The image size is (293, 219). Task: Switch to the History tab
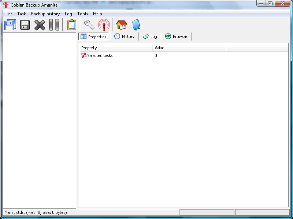(x=125, y=36)
